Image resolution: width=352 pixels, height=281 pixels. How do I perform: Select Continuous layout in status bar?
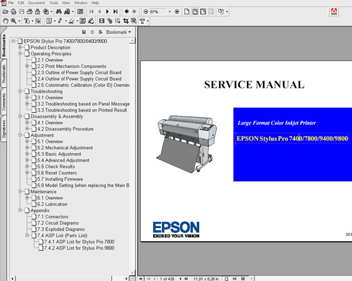pos(235,279)
